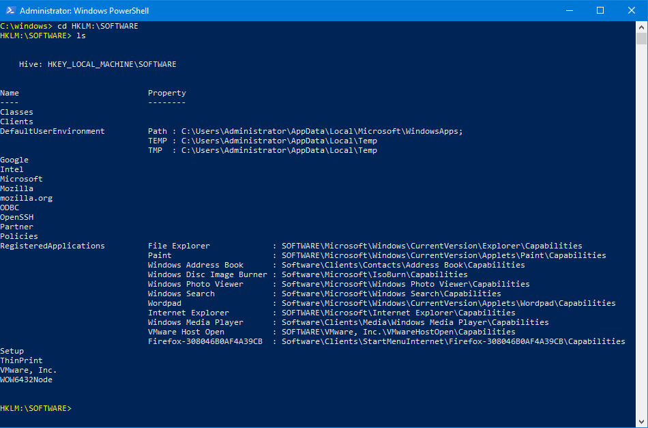
Task: Click the 'Name' column header
Action: (x=10, y=93)
